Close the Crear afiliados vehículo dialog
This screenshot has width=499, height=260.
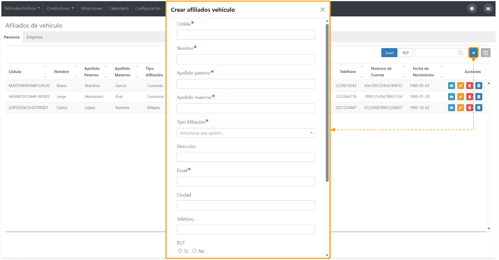[322, 10]
